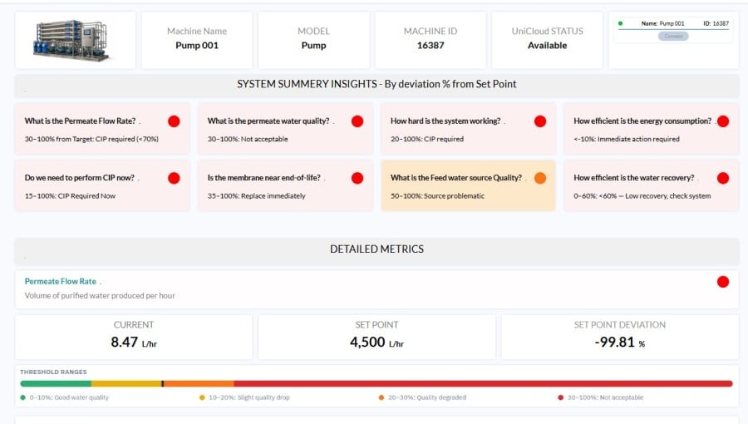
Task: Click the SET POINT DEVIATION -99.81 % card
Action: click(619, 336)
